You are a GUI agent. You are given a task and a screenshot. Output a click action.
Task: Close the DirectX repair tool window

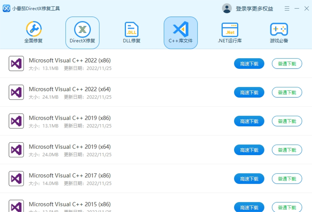coord(307,8)
